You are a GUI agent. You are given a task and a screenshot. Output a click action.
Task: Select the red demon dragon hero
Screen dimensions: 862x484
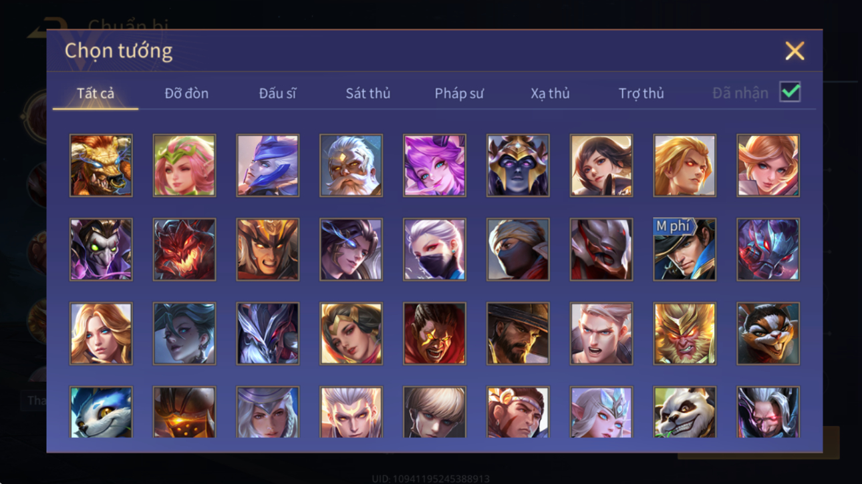(184, 249)
